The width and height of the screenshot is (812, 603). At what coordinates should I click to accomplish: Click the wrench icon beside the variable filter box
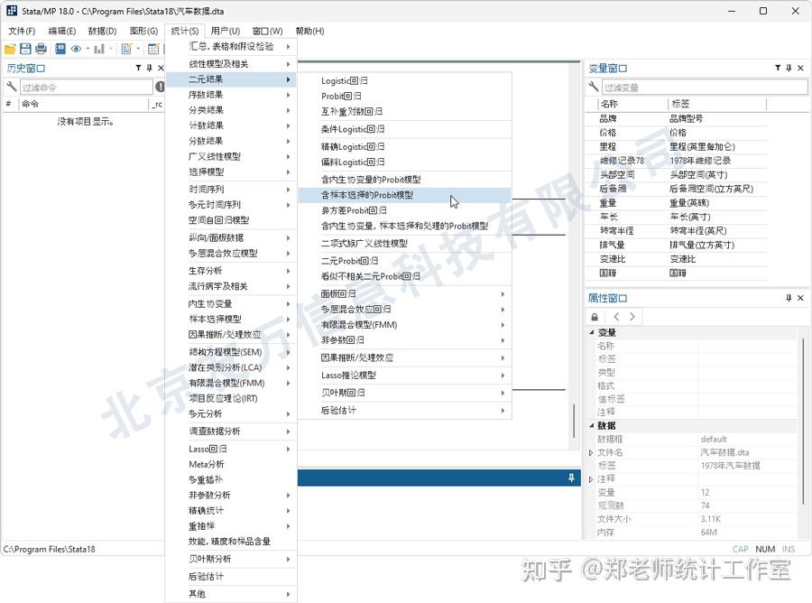[x=592, y=87]
